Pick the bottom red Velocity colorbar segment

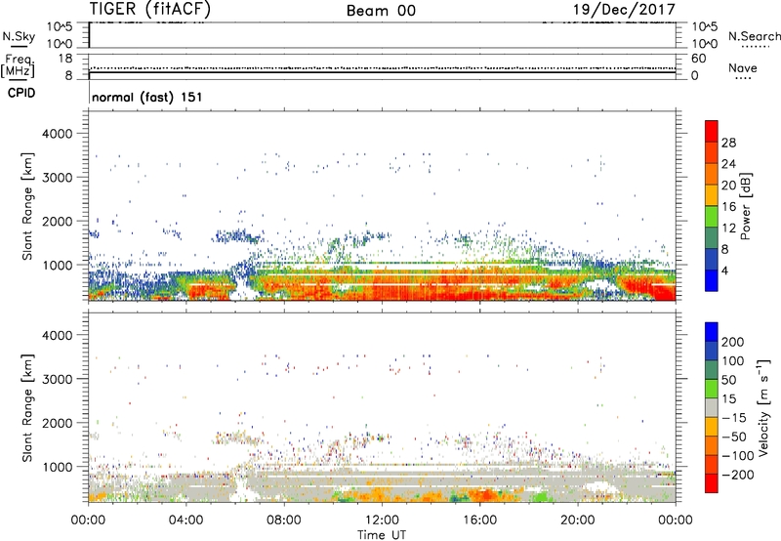click(x=712, y=483)
